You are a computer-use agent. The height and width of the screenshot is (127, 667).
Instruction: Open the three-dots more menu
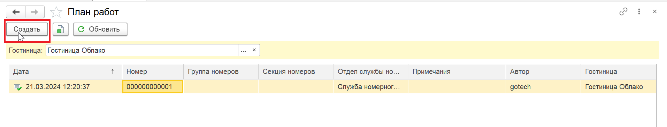[x=639, y=11]
